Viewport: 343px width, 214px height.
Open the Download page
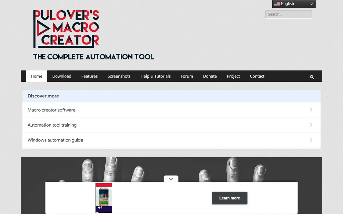pos(62,76)
